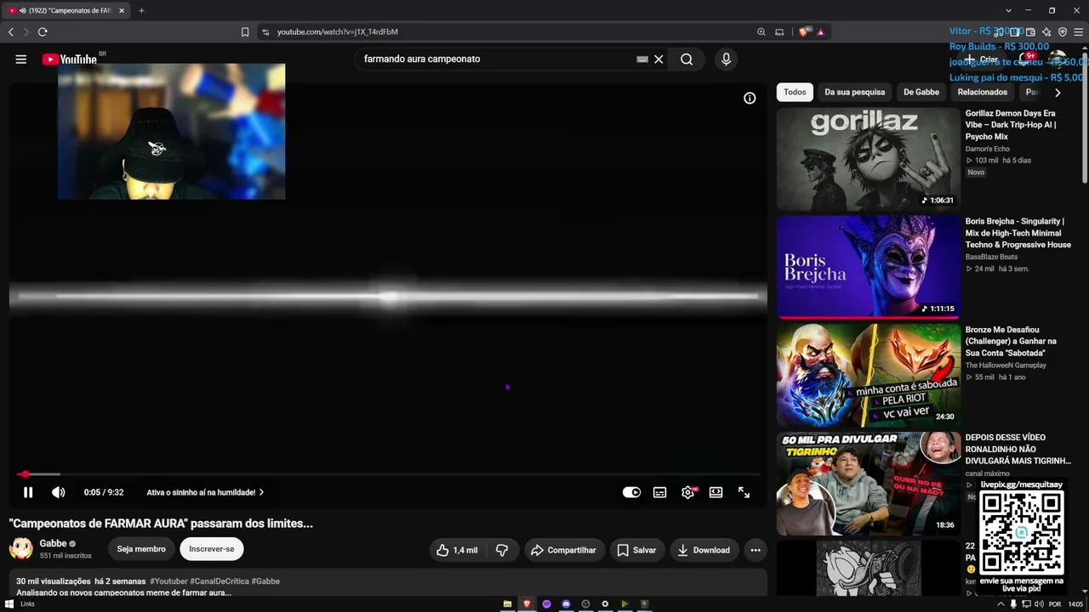Open File Explorer from the taskbar
The image size is (1089, 612).
507,604
